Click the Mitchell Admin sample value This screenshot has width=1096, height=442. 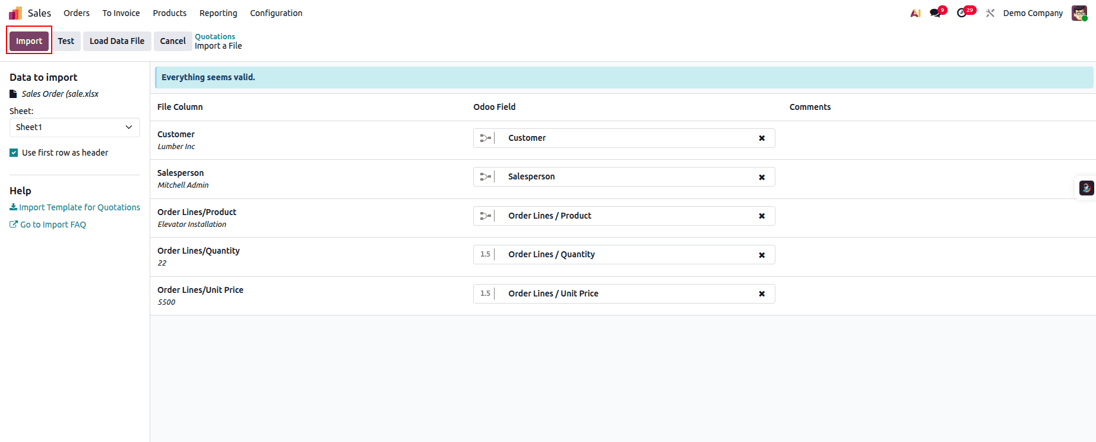click(x=183, y=185)
